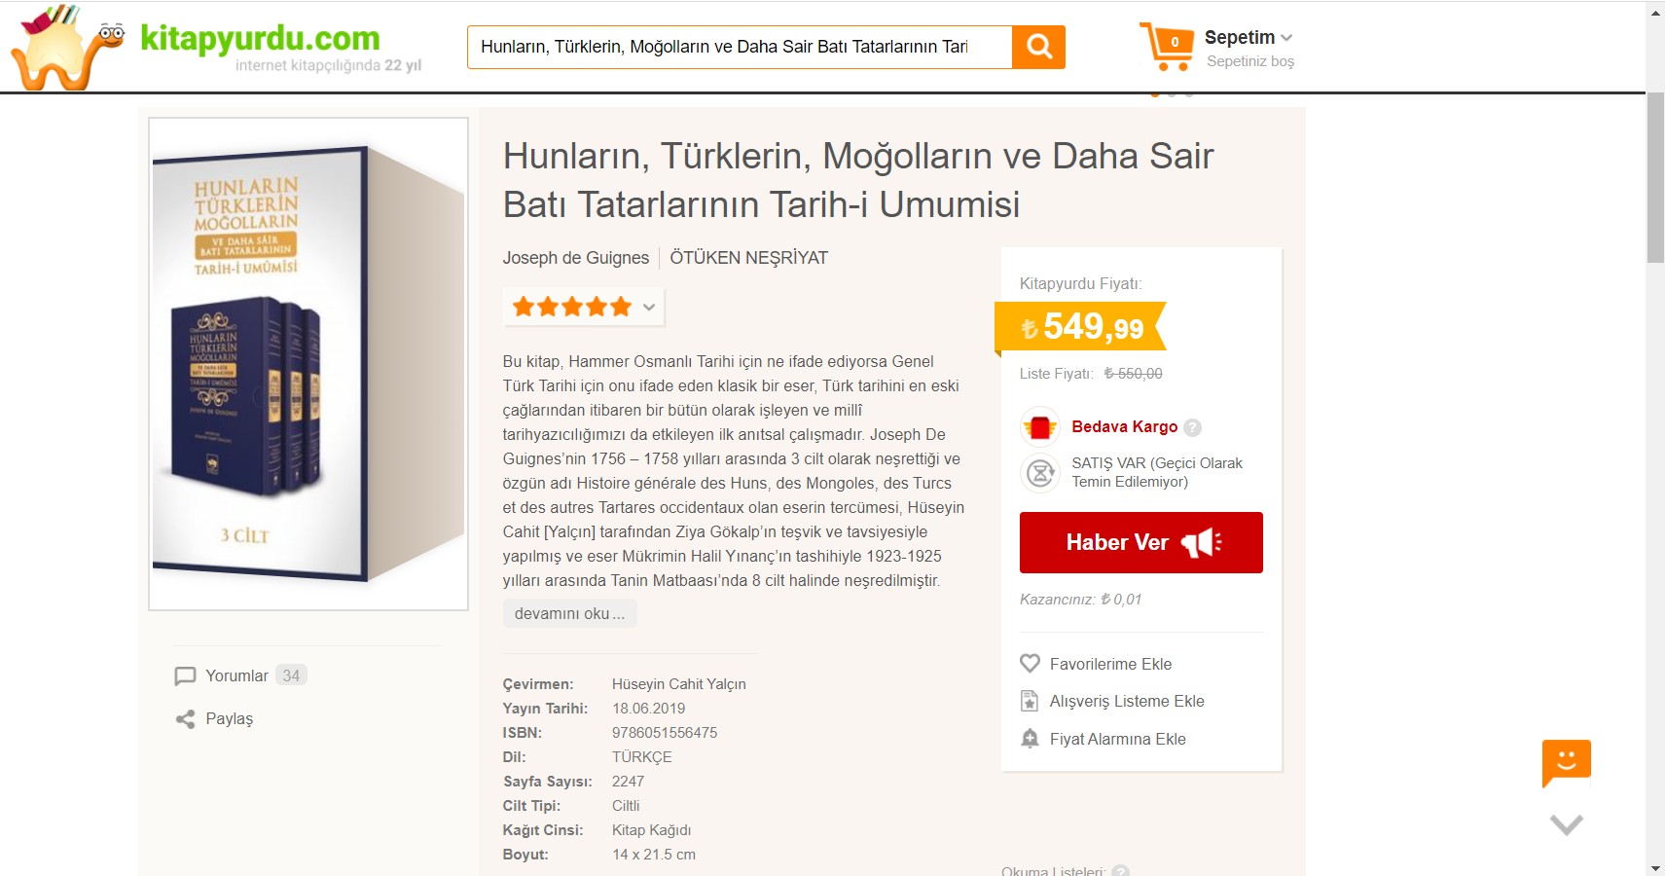Image resolution: width=1665 pixels, height=876 pixels.
Task: Click the page's vertical scrollbar thumb
Action: coord(1655,177)
